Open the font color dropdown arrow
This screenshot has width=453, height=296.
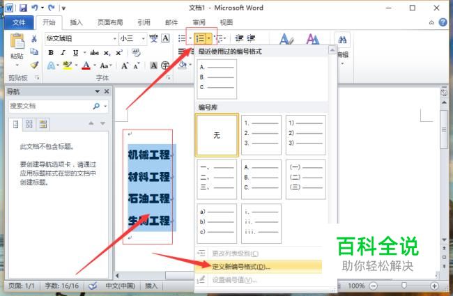(x=95, y=65)
